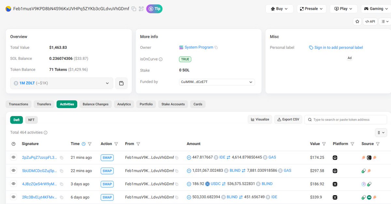Open the Play dropdown
Viewport: 391px width, 204px height.
(343, 9)
